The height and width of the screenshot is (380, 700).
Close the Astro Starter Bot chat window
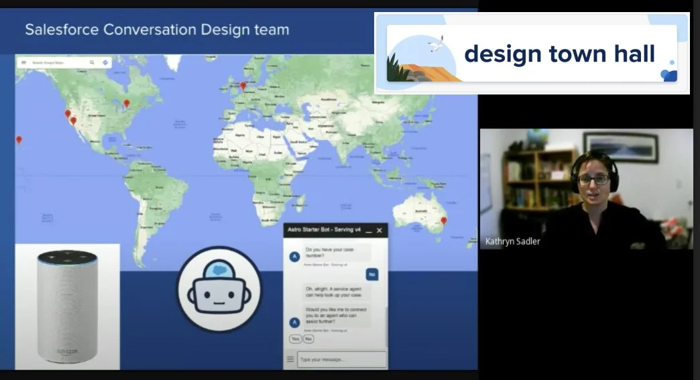click(380, 231)
